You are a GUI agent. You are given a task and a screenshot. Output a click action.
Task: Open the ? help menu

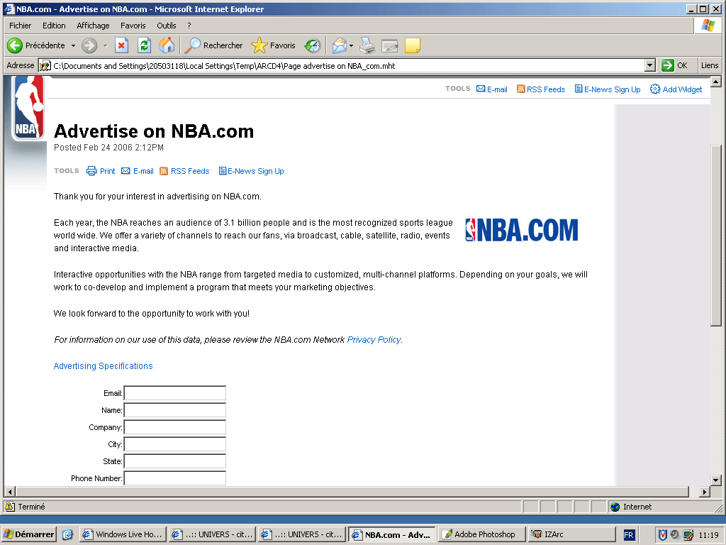pyautogui.click(x=189, y=26)
